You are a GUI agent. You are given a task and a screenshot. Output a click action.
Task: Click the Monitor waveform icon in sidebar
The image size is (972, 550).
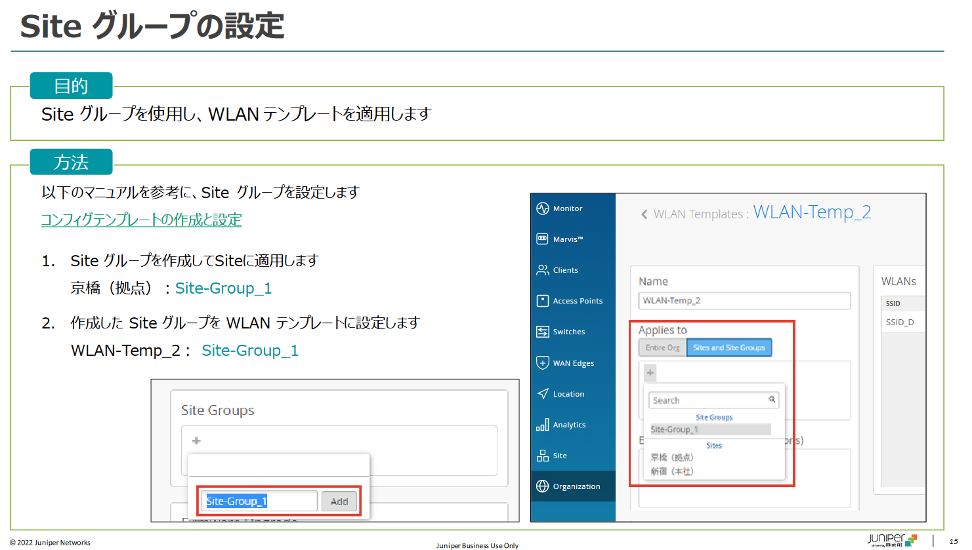(543, 208)
